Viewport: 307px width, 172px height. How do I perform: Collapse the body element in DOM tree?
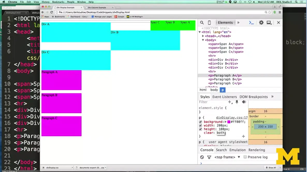(x=203, y=40)
